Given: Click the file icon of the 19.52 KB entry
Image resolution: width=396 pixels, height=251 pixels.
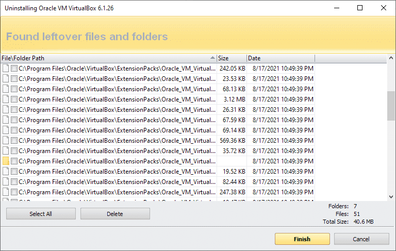Looking at the screenshot, I should coord(6,172).
